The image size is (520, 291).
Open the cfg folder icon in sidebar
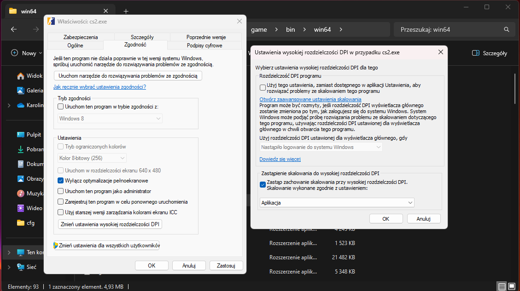click(21, 223)
